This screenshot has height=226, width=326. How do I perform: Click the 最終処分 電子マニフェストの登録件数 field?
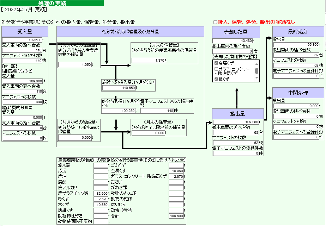coord(296,76)
